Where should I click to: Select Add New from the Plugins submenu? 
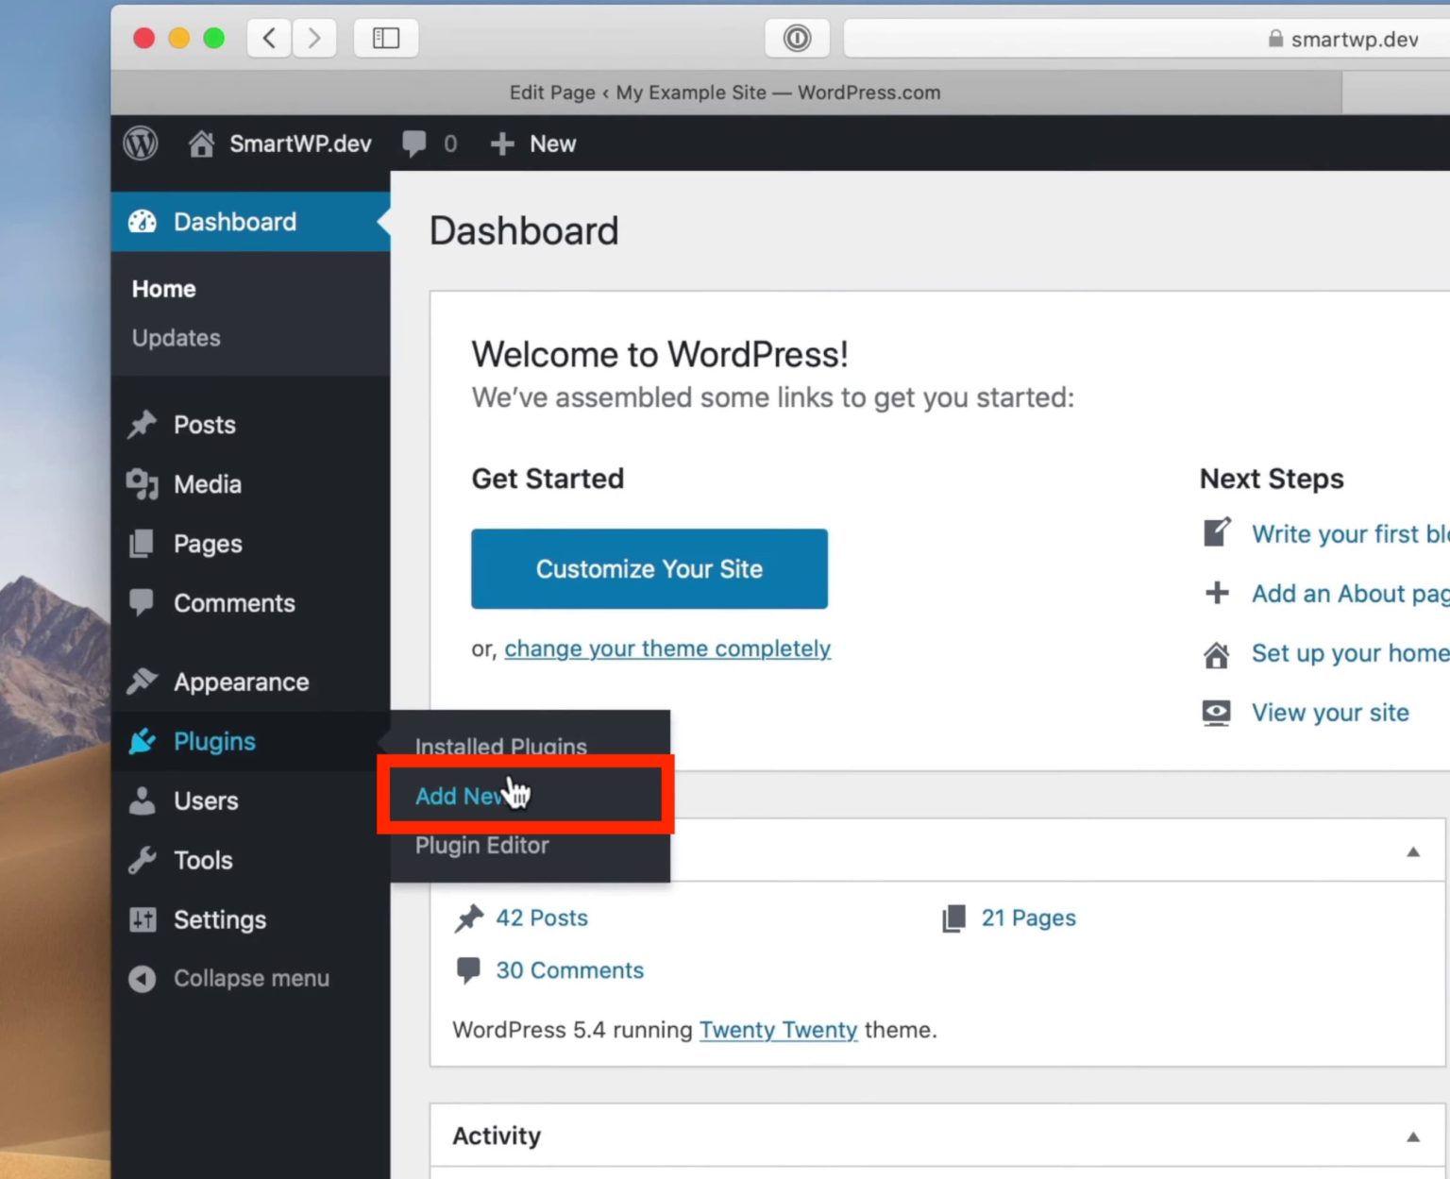(460, 796)
